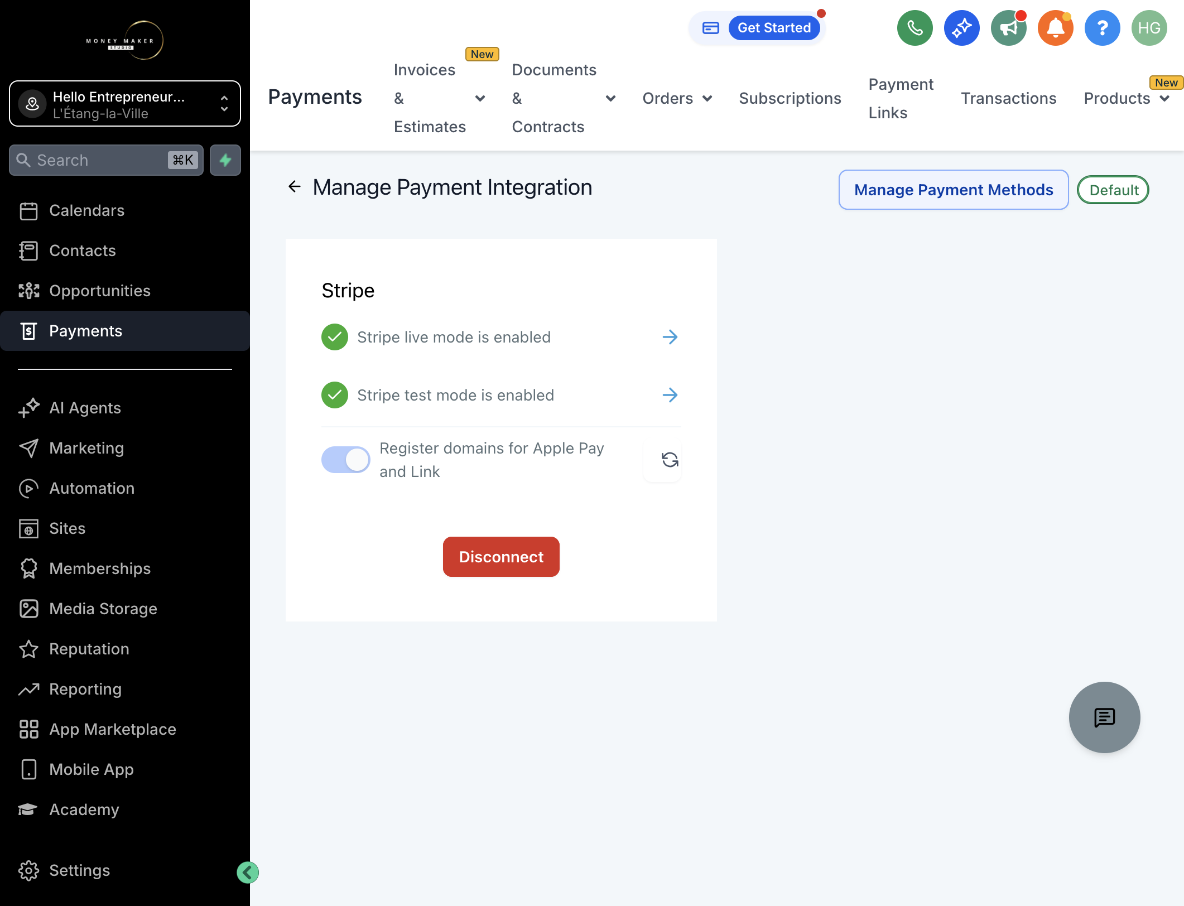The width and height of the screenshot is (1184, 906).
Task: Click the Get Started button
Action: click(774, 28)
